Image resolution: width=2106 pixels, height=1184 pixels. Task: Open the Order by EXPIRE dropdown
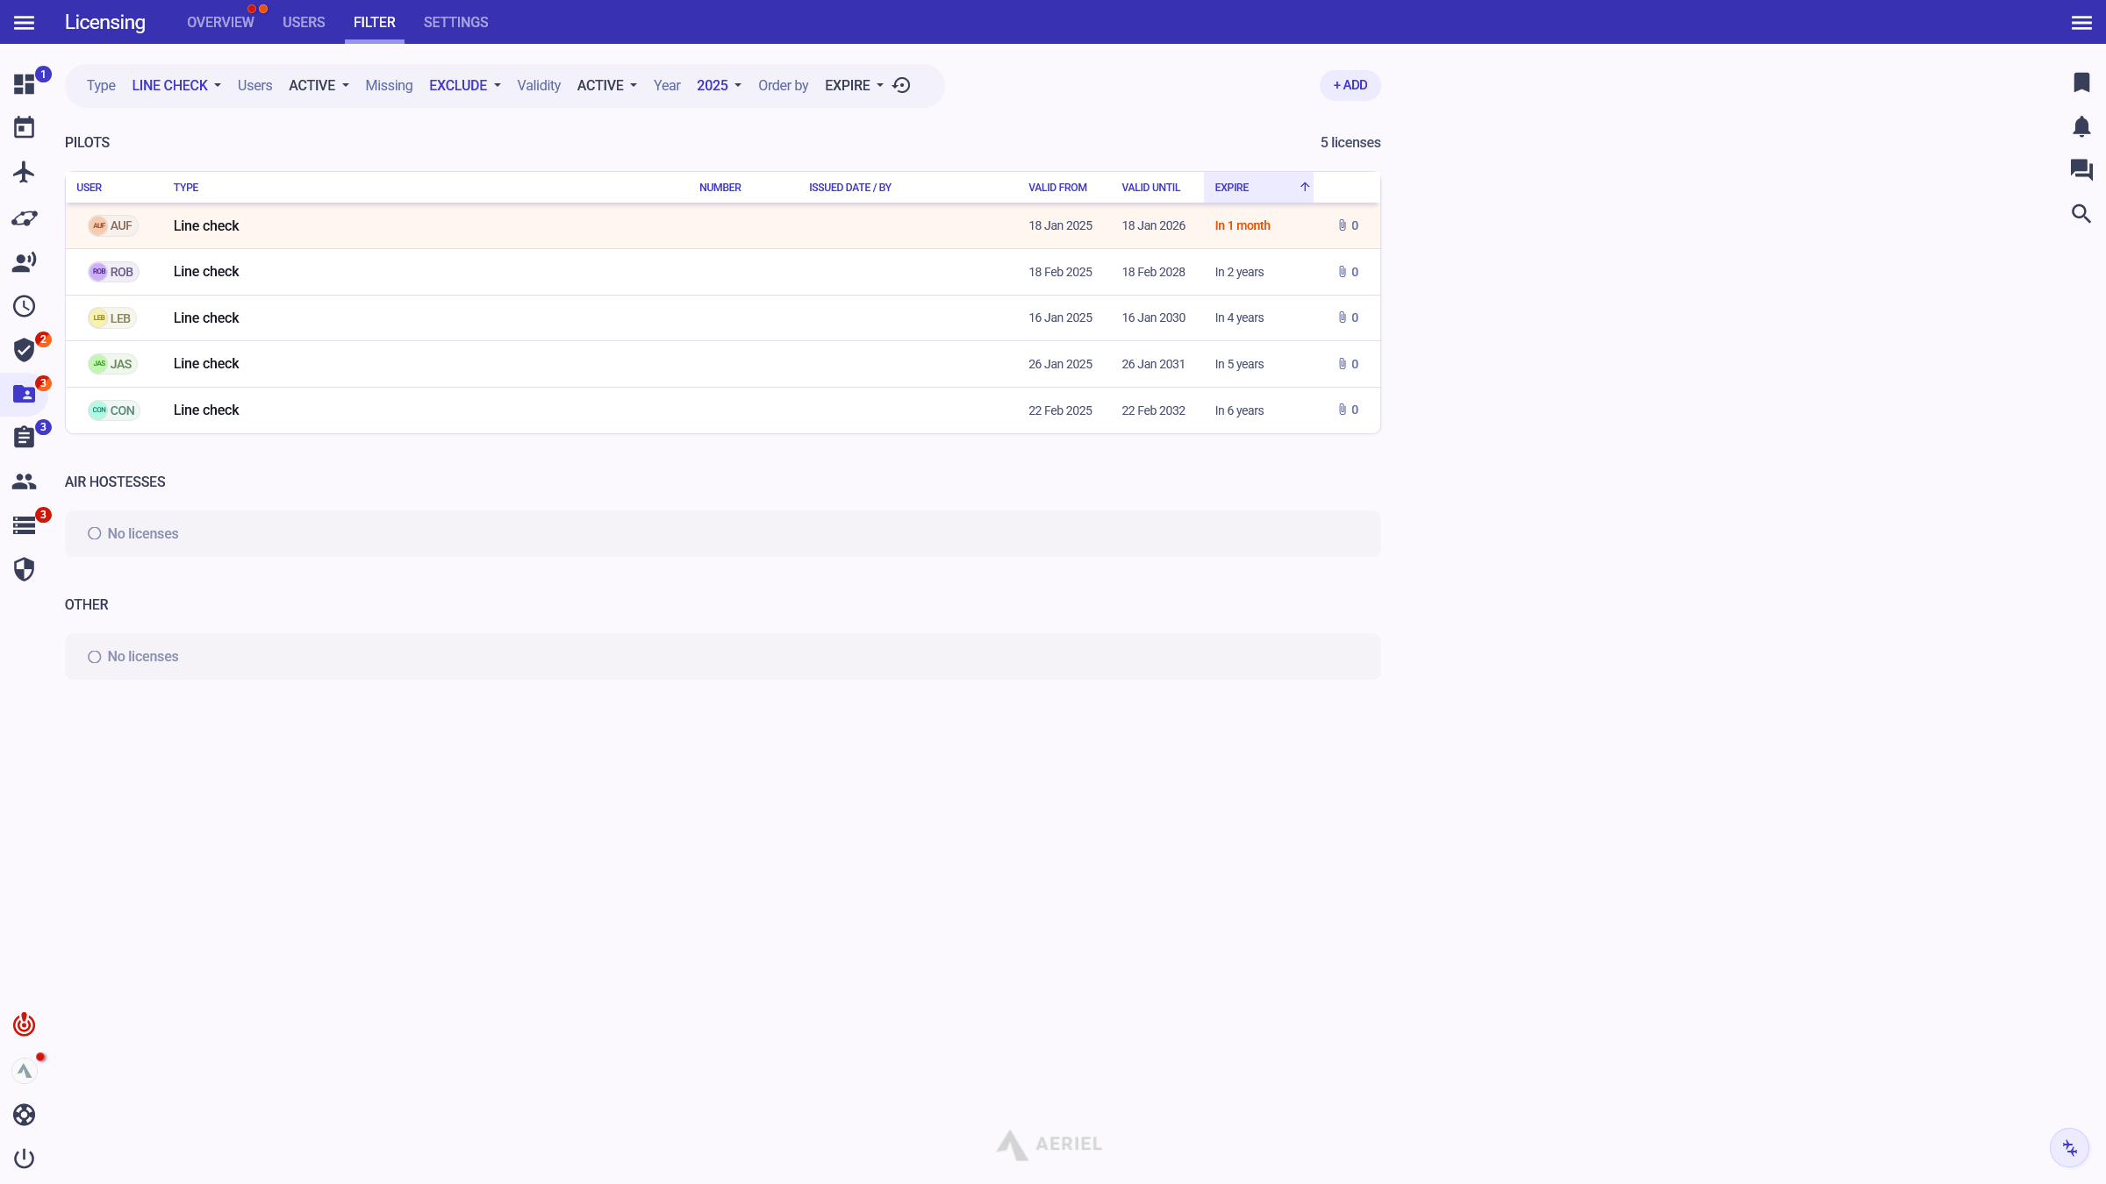click(854, 85)
